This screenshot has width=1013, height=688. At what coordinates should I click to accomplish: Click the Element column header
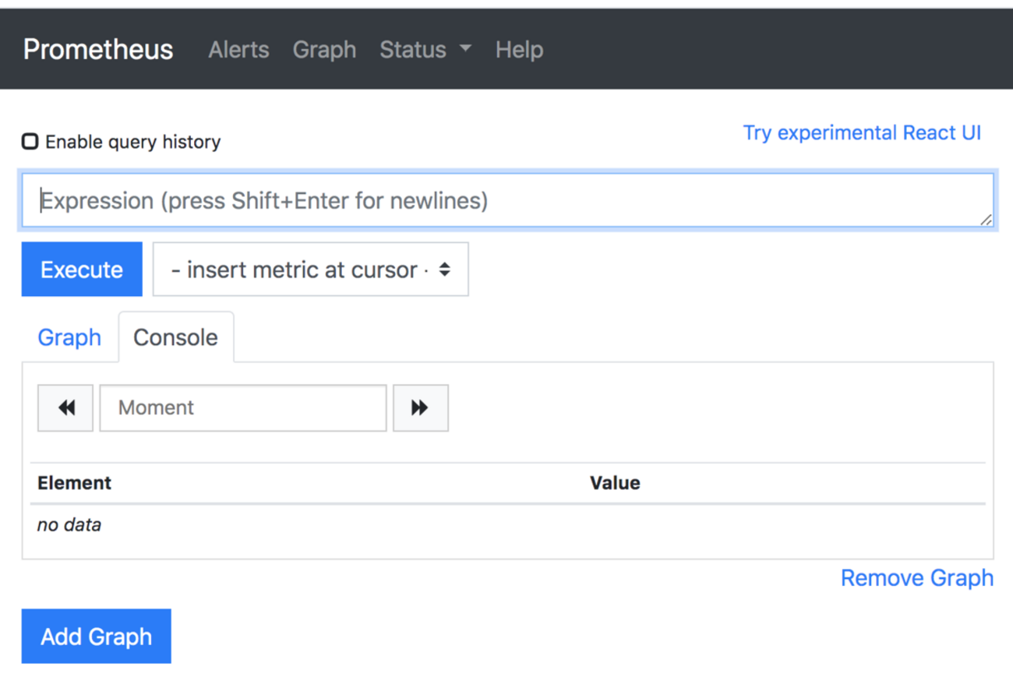pyautogui.click(x=75, y=483)
